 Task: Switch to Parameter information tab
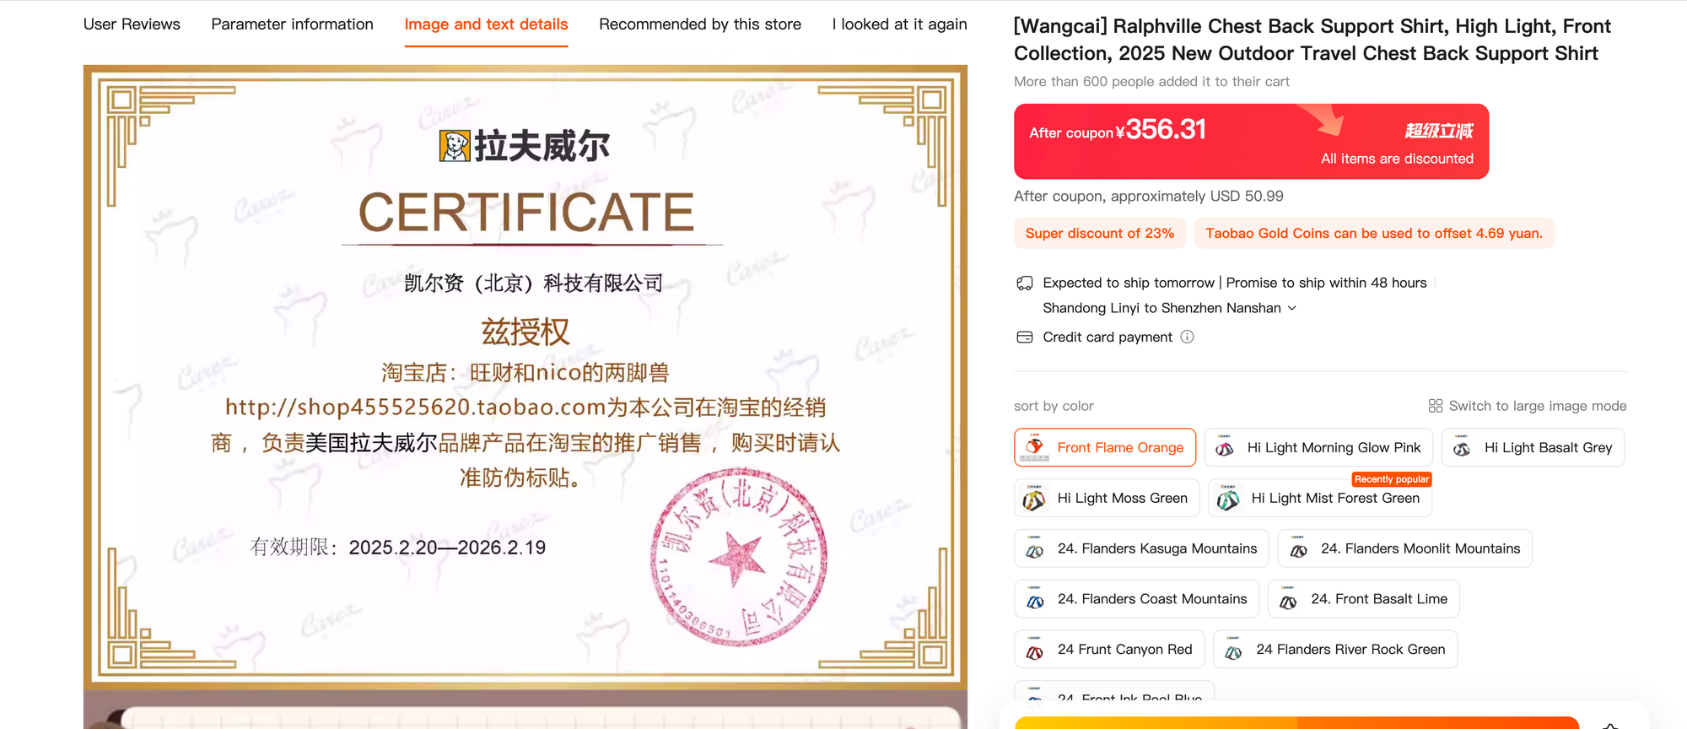coord(292,24)
